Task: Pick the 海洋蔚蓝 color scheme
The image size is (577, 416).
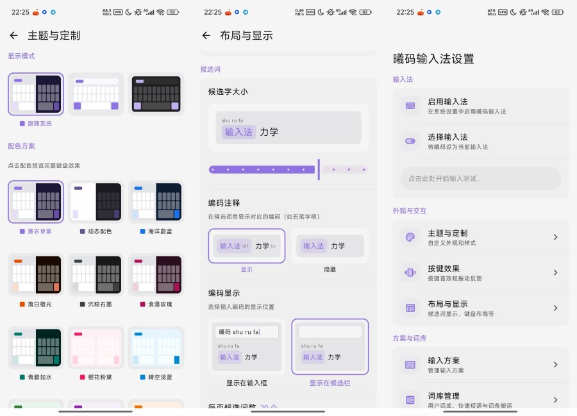Action: point(156,202)
